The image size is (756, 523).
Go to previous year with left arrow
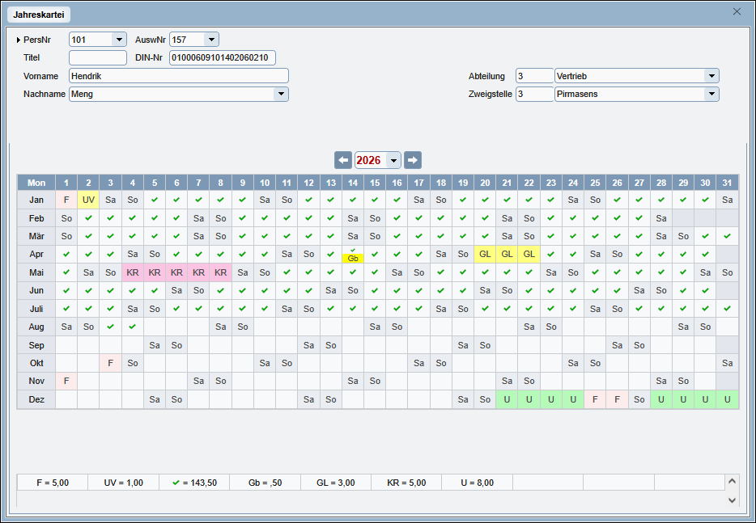pos(343,160)
